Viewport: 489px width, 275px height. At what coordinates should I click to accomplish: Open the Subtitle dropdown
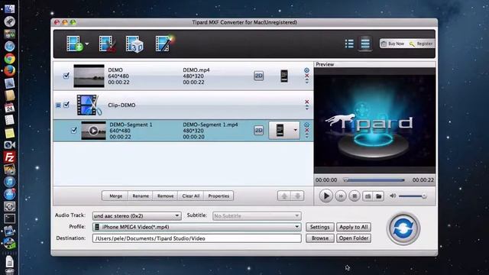[x=257, y=215]
